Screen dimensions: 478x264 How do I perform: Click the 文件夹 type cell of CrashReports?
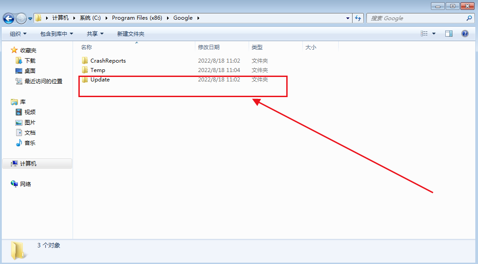pos(260,60)
